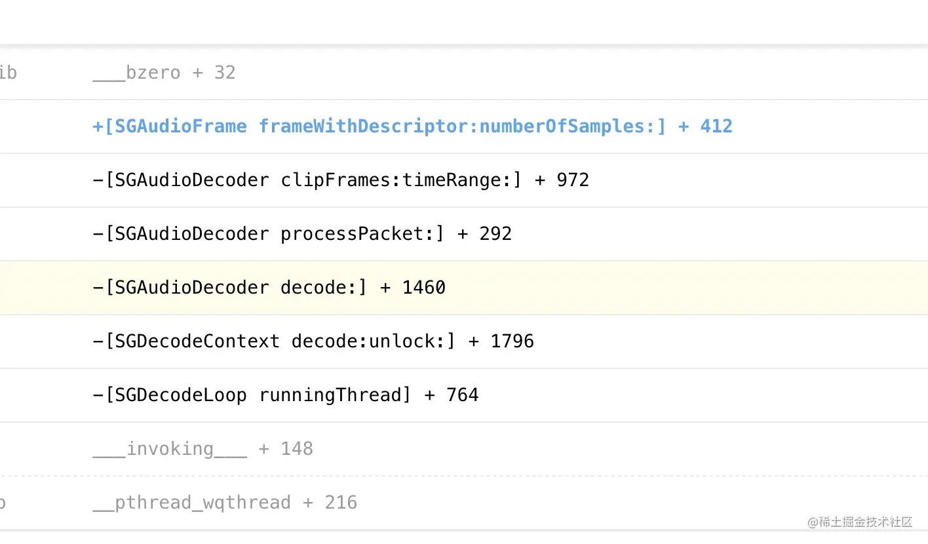Click the SGDecodeLoop runningThread method name
Viewport: 928px width, 544px height.
coord(252,395)
